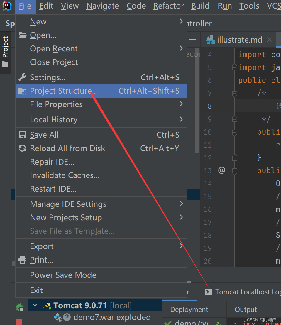Click the folder icon under Project label
Screen dimensions: 281x325
(5, 64)
